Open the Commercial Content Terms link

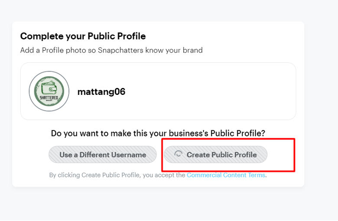226,175
